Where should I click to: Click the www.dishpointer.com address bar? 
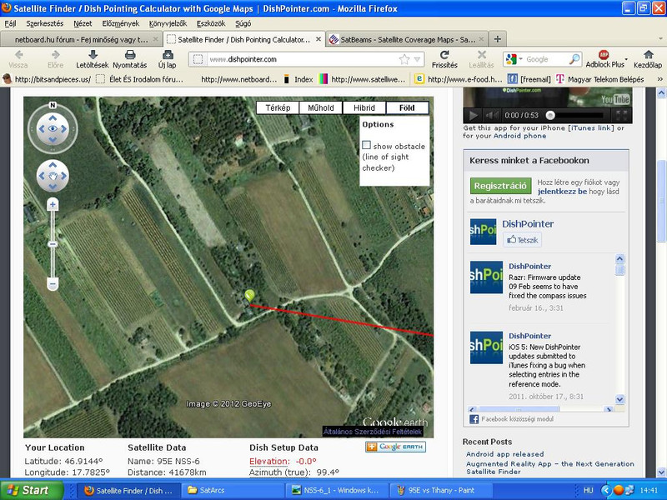pyautogui.click(x=306, y=59)
